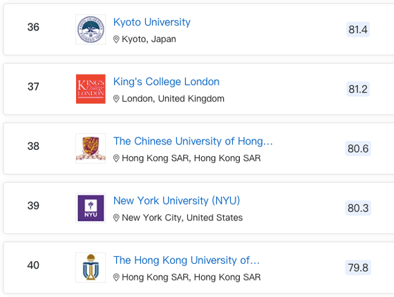Click the HKUST logo thumbnail
The height and width of the screenshot is (297, 394).
[91, 267]
